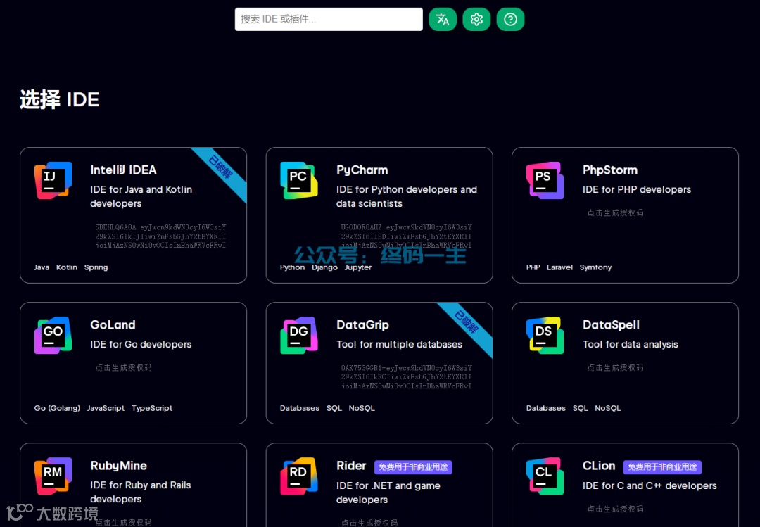The image size is (760, 527).
Task: Click the RubyMine RM logo
Action: click(x=53, y=476)
